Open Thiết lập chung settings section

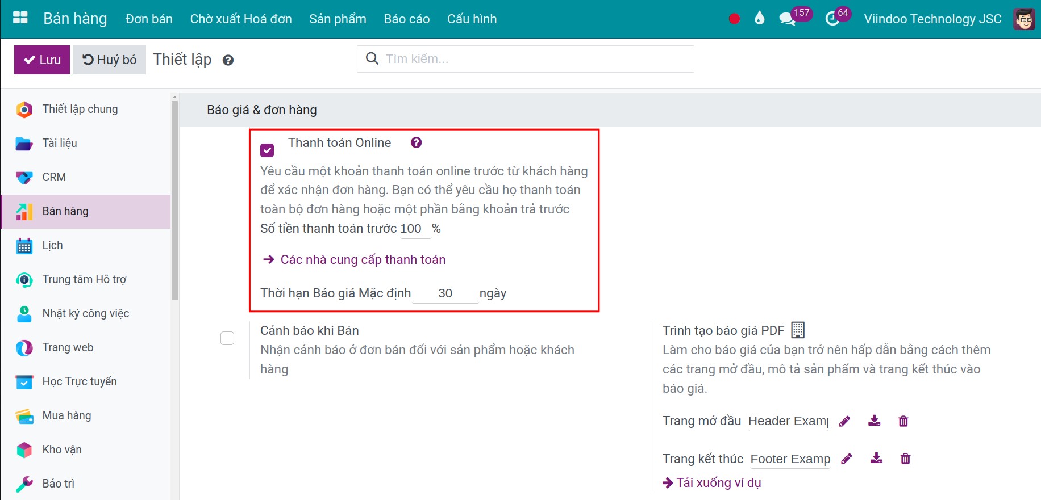point(86,109)
